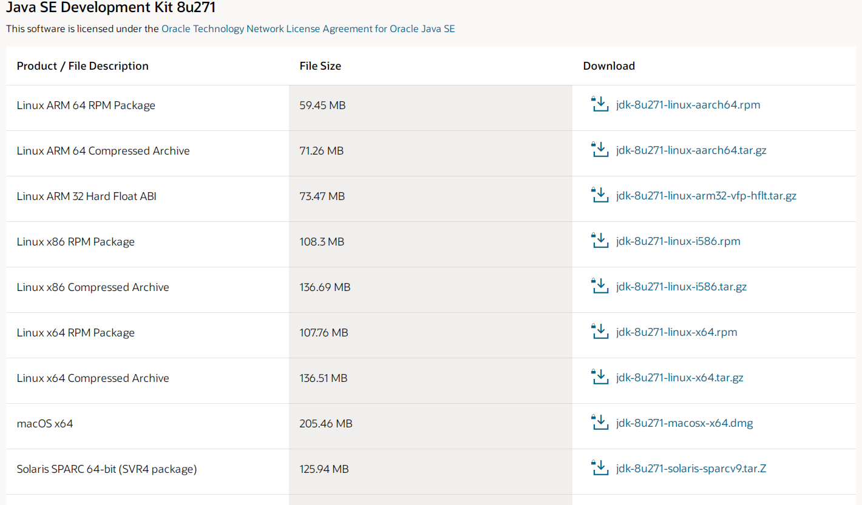This screenshot has height=505, width=862.
Task: Click the Download column header
Action: (609, 66)
